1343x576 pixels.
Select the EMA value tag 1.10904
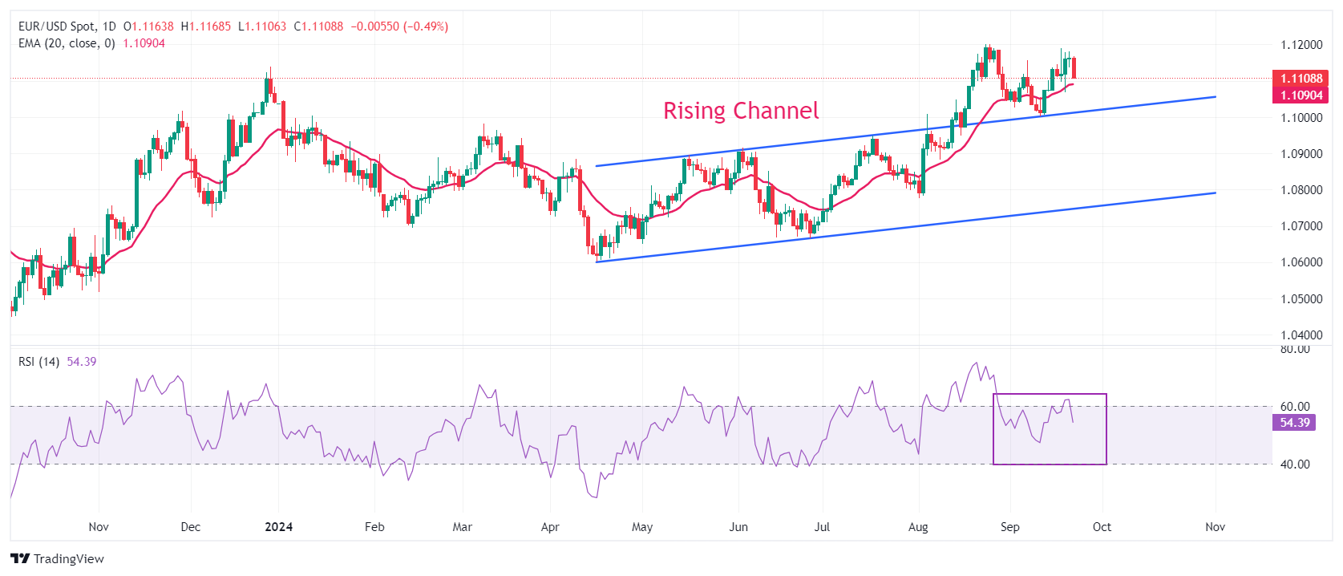[1300, 95]
